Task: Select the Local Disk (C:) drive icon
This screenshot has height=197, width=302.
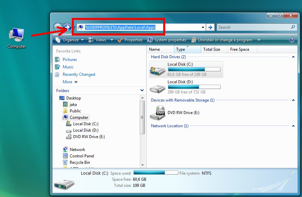Action: (x=157, y=70)
